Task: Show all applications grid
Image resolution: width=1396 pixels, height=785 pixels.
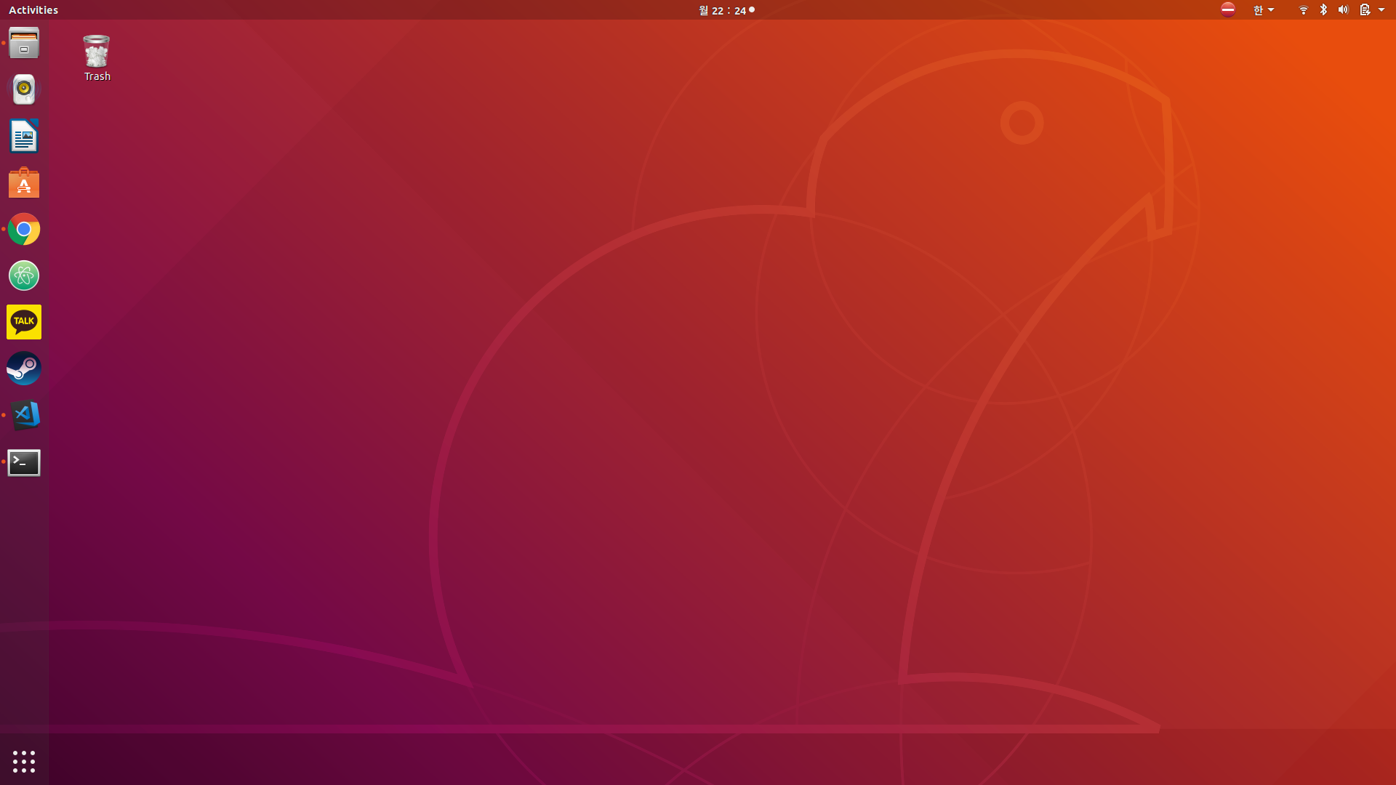Action: tap(24, 761)
